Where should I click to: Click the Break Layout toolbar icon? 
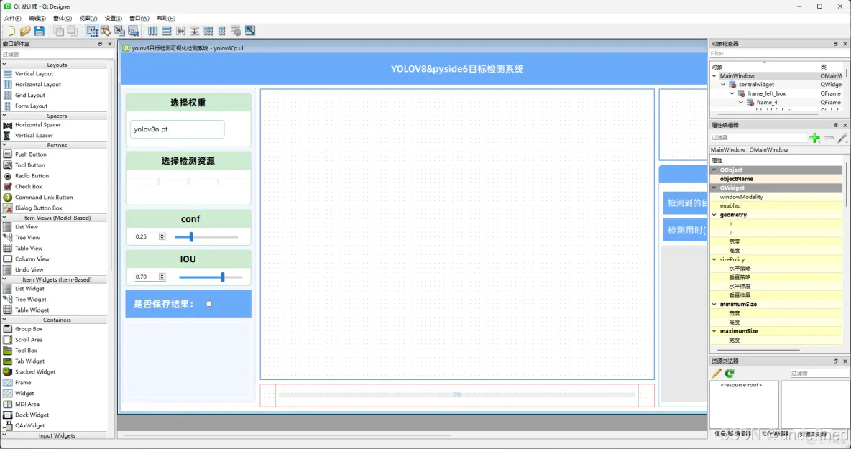(x=236, y=31)
